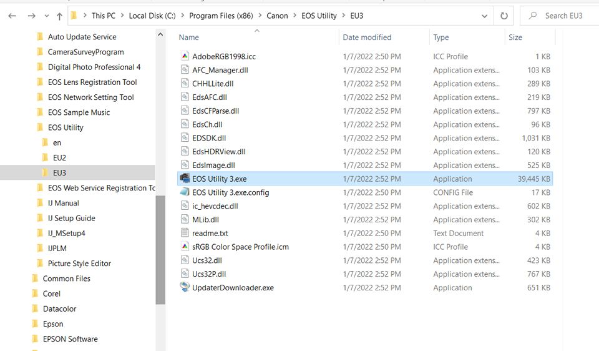Go back with the left arrow
Image resolution: width=599 pixels, height=351 pixels.
12,16
